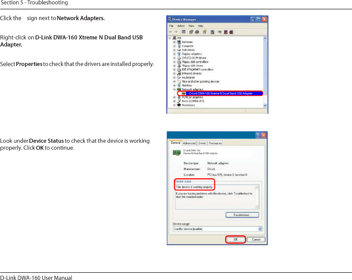Expand the Computer category

pos(174,46)
